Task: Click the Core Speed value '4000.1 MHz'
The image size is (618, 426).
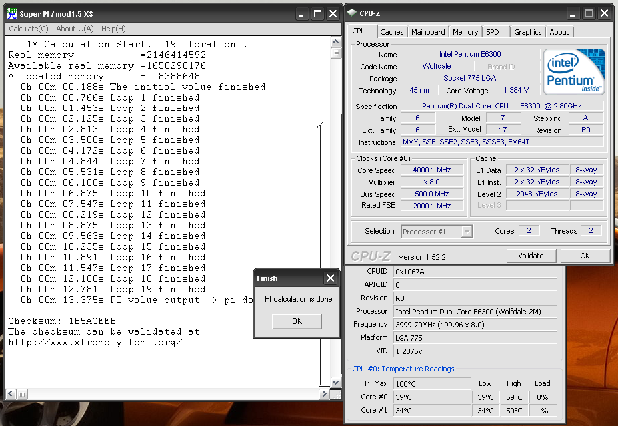Action: pyautogui.click(x=432, y=170)
